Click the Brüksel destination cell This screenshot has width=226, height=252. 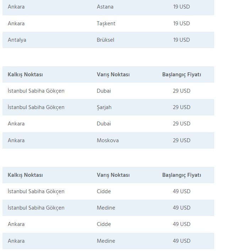tap(106, 40)
